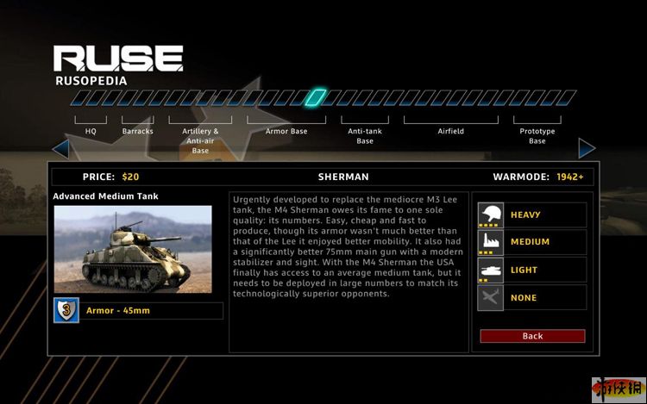Open the Anti-tank Base category
This screenshot has height=404, width=647.
(x=365, y=136)
